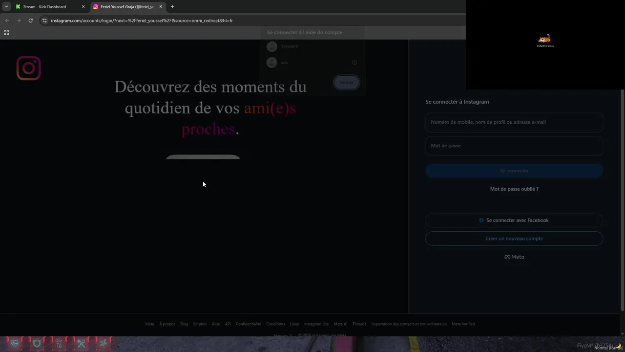Image resolution: width=625 pixels, height=352 pixels.
Task: Open the Blog footer link
Action: coord(184,324)
